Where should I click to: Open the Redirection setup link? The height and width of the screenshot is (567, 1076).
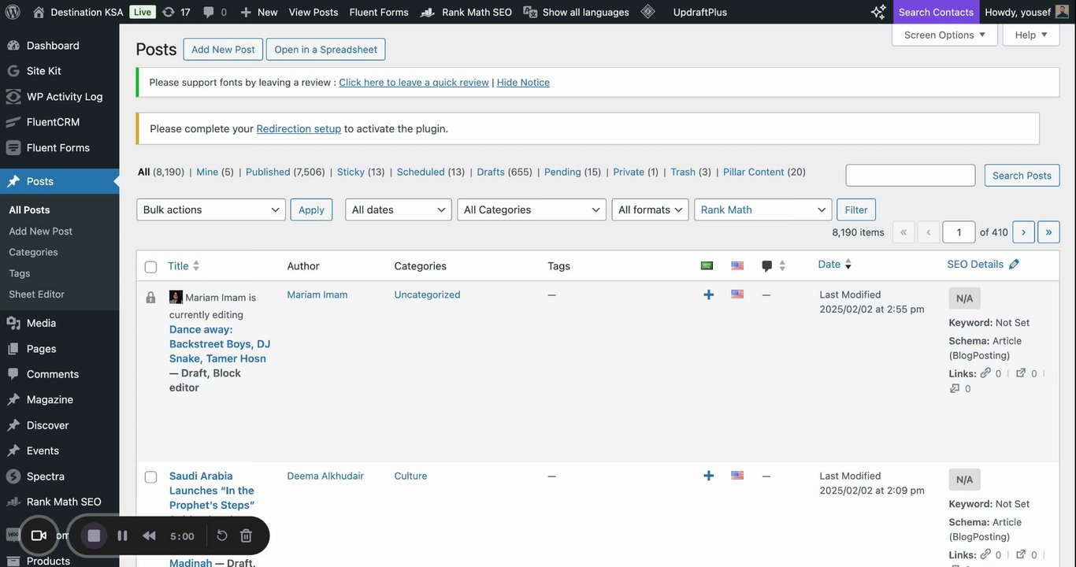299,128
